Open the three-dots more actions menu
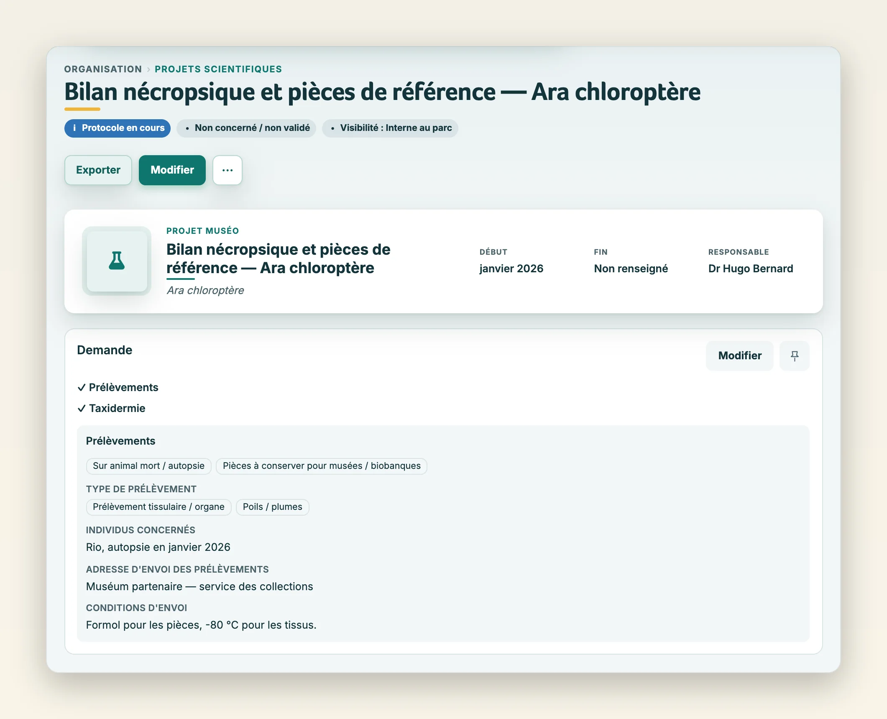The width and height of the screenshot is (887, 719). tap(228, 170)
